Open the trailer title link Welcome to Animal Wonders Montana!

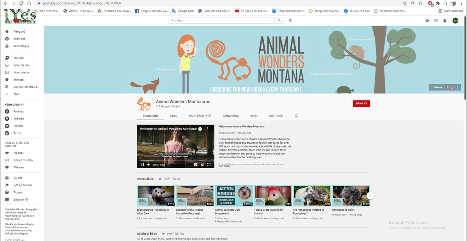tap(241, 127)
